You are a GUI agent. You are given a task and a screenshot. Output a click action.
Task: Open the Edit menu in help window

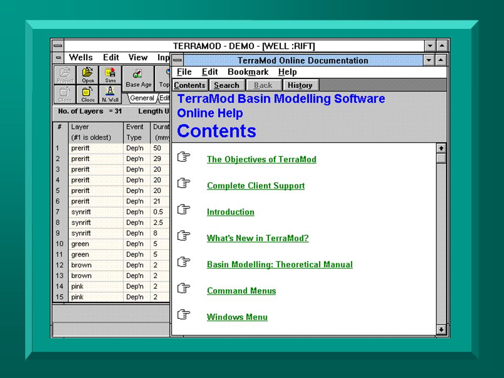click(209, 72)
